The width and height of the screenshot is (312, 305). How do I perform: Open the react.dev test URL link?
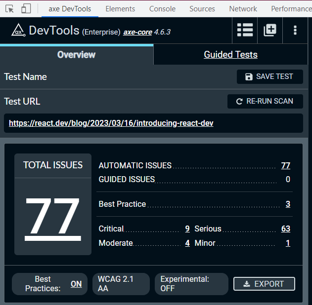click(111, 123)
